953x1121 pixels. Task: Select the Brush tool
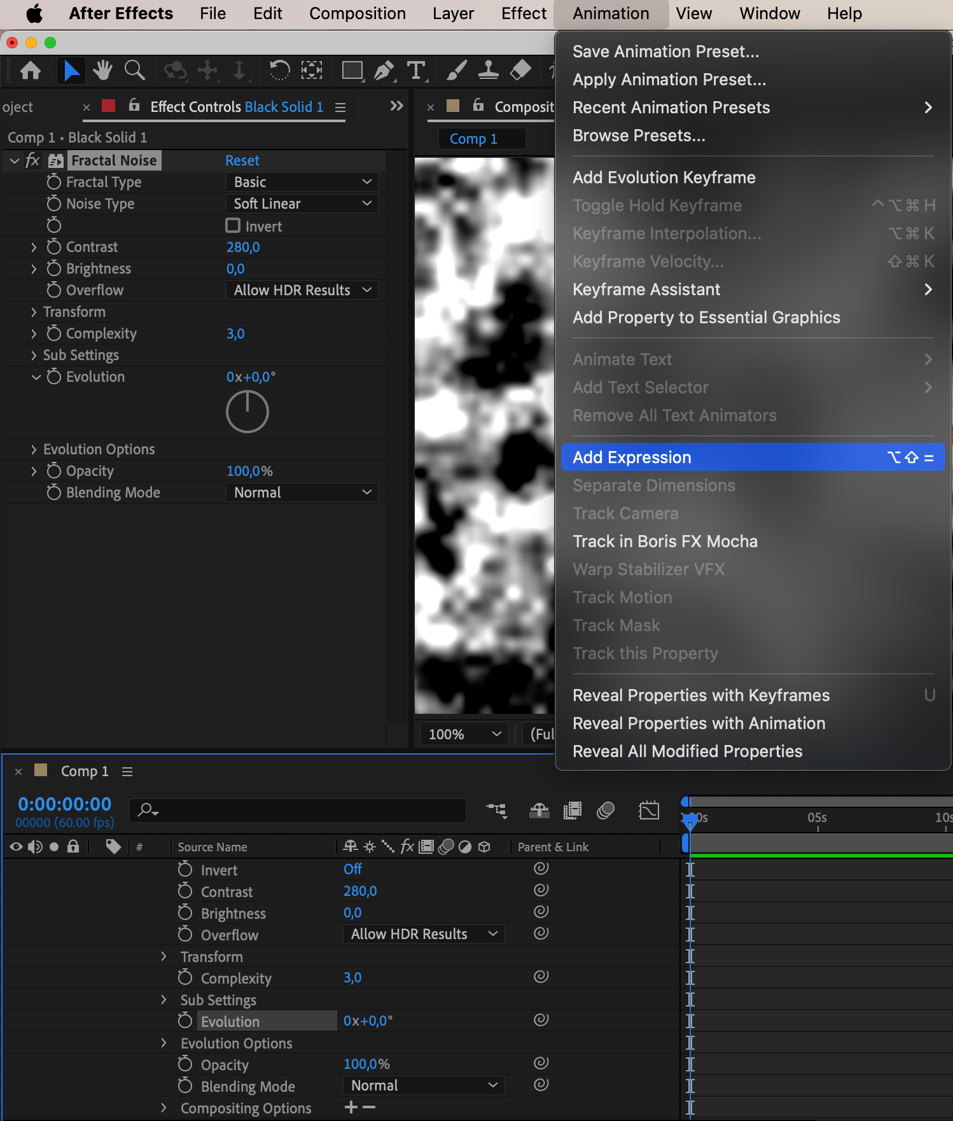tap(456, 71)
